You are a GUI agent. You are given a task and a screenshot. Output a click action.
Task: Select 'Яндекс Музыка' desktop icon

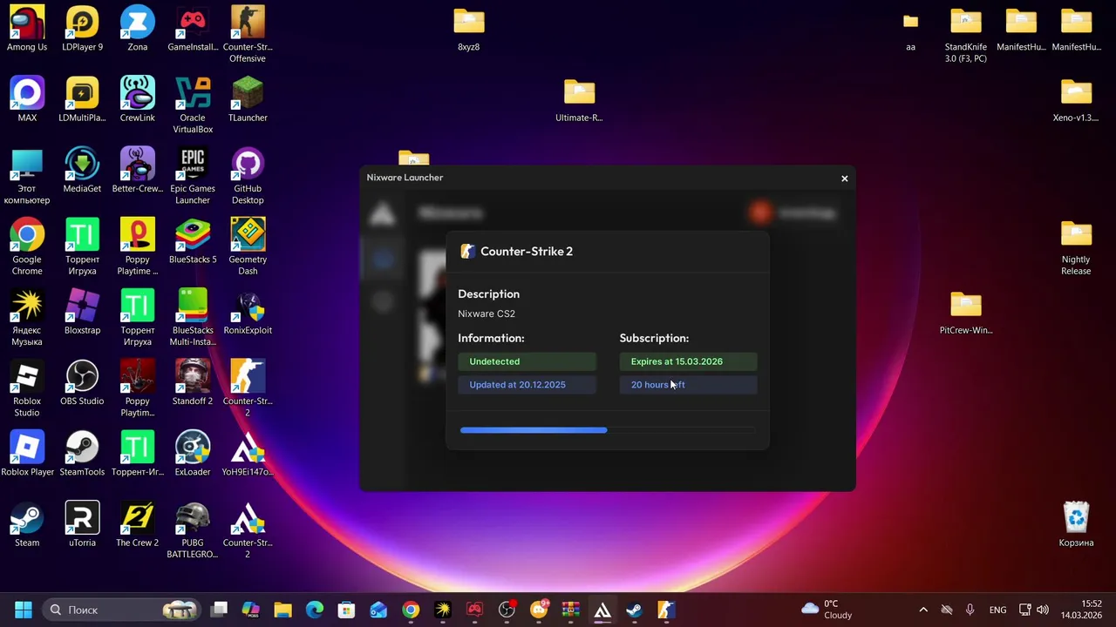click(x=27, y=317)
